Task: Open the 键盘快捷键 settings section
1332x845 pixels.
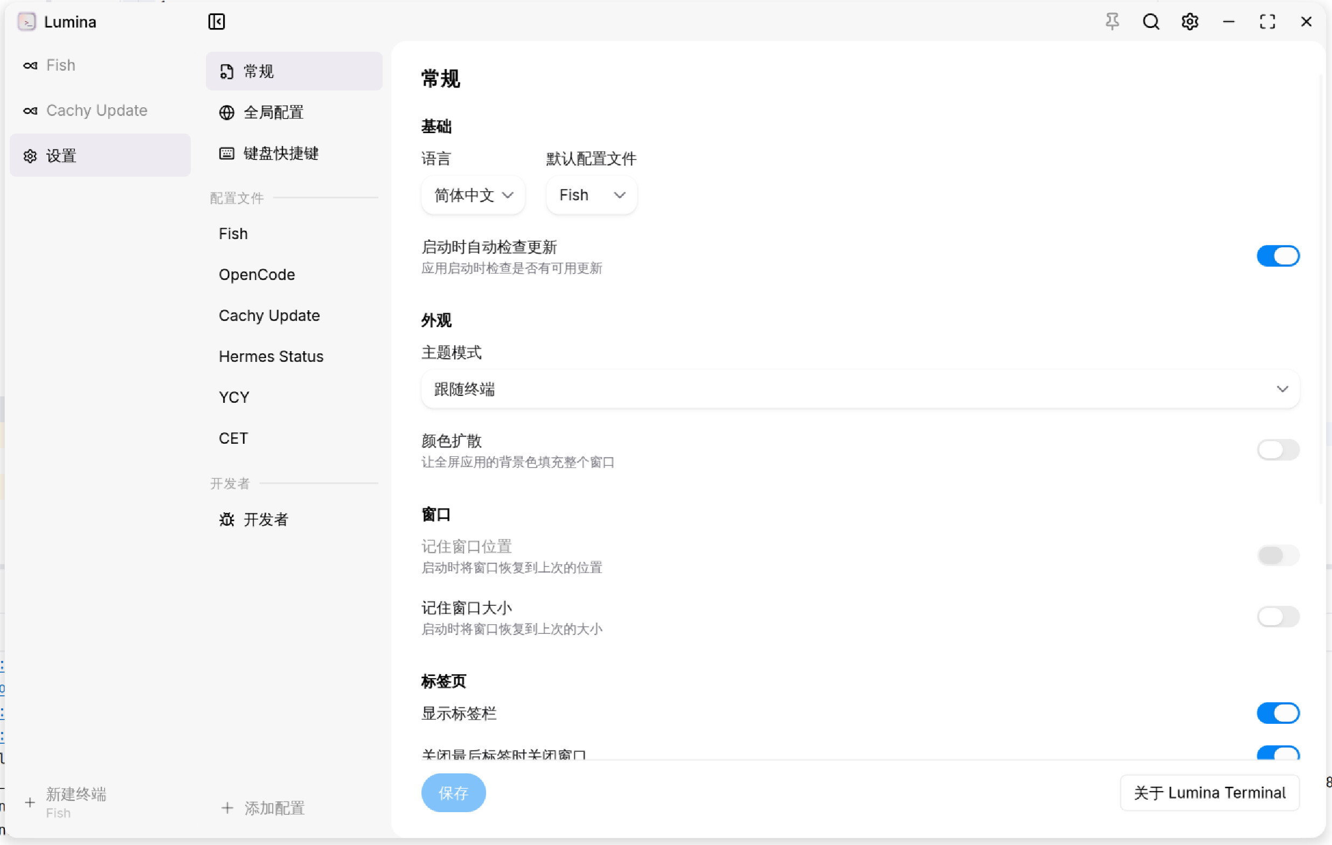Action: (x=294, y=153)
